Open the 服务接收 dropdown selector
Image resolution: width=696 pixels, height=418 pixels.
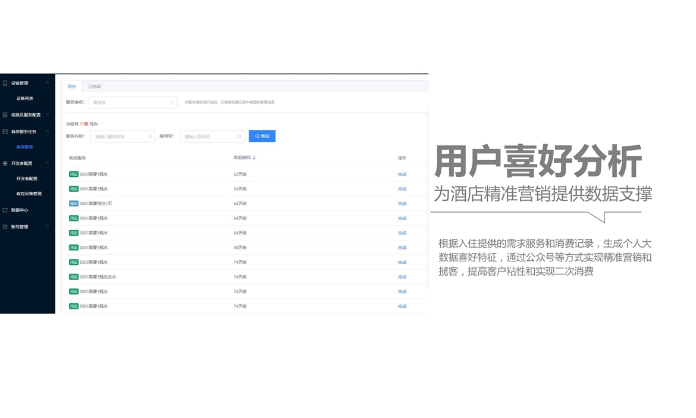pyautogui.click(x=133, y=102)
